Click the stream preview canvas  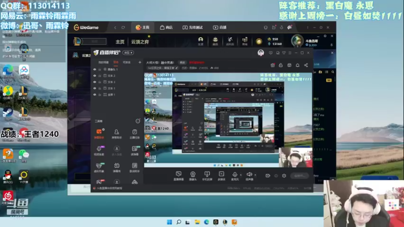pos(228,120)
